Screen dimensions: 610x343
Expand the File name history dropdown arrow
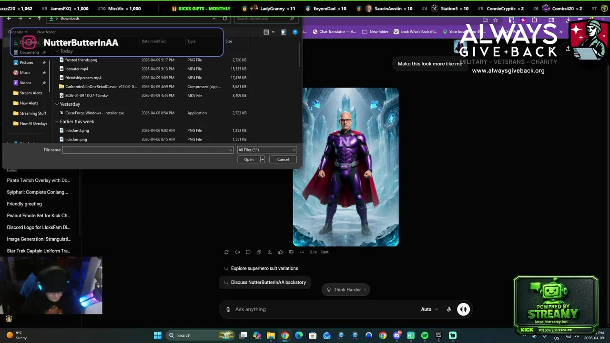231,150
